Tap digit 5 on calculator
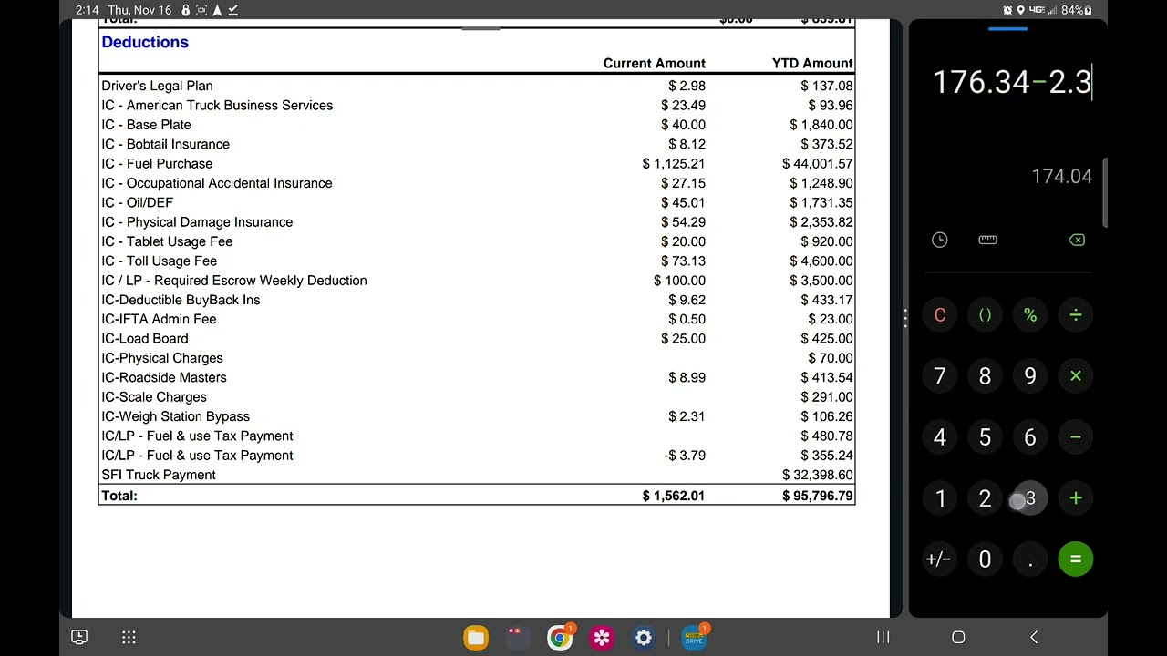The height and width of the screenshot is (656, 1167). click(x=985, y=437)
